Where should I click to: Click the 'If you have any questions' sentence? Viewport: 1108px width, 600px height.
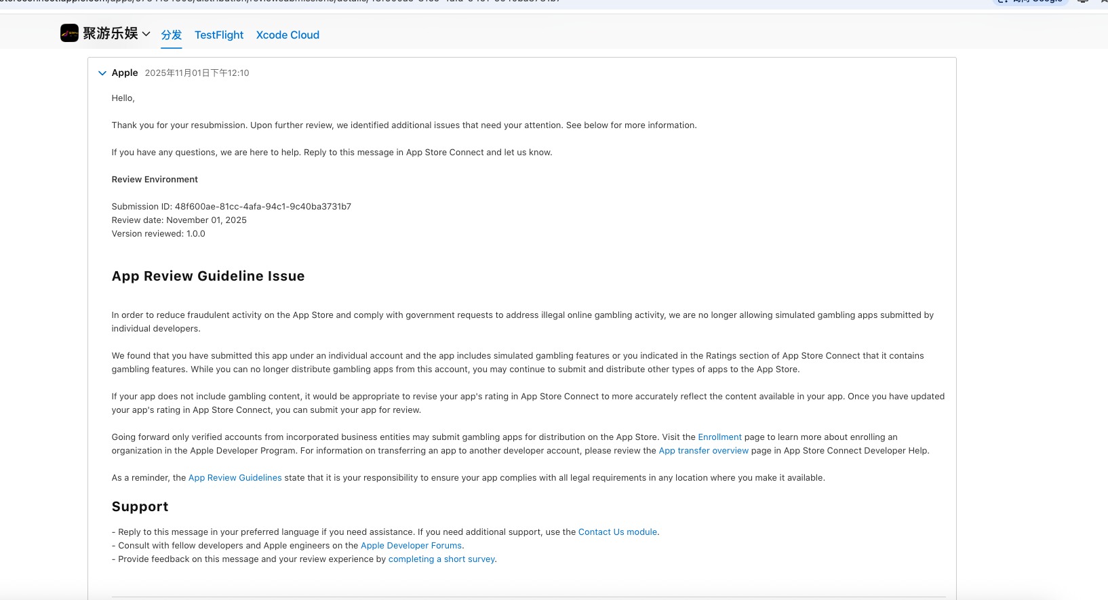[332, 153]
